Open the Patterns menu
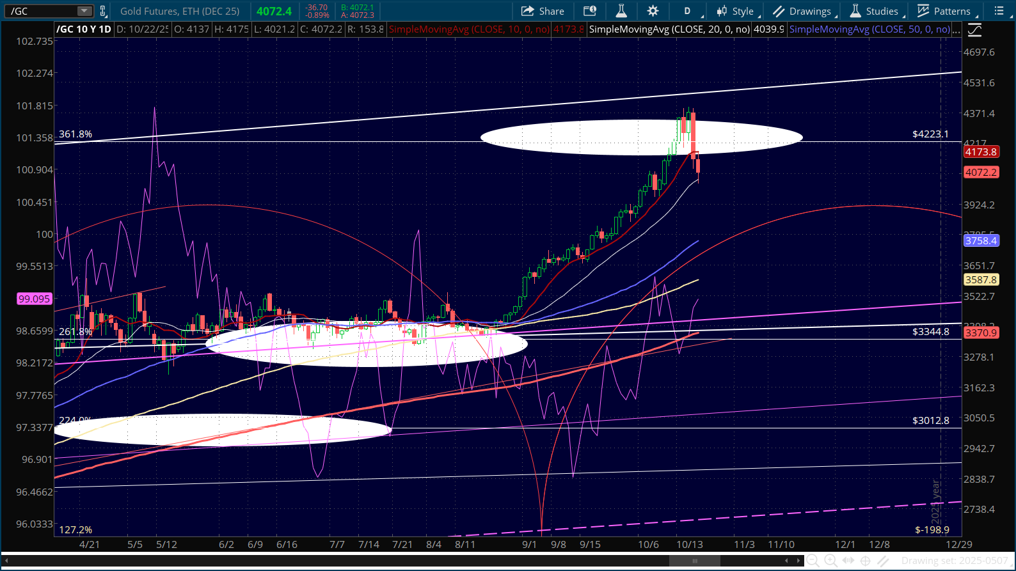 pyautogui.click(x=944, y=11)
